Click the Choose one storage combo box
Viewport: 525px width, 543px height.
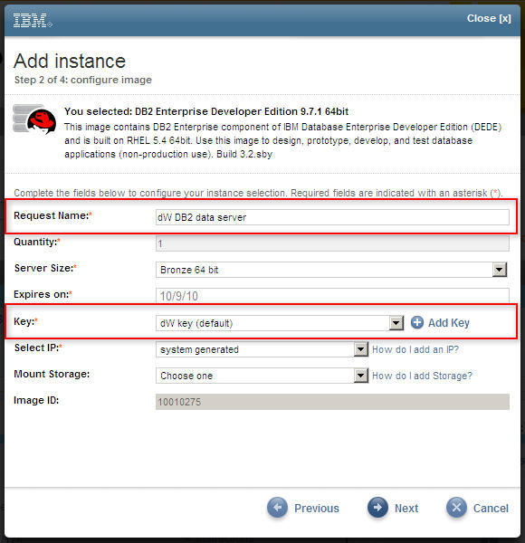coord(262,376)
